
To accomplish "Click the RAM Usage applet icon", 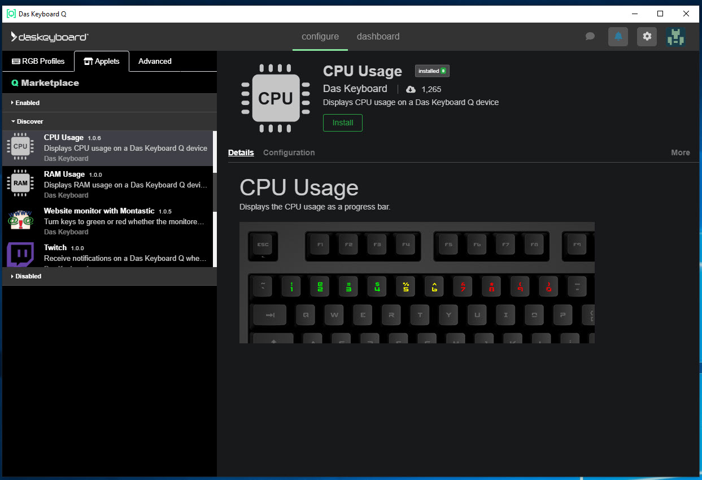I will click(20, 183).
